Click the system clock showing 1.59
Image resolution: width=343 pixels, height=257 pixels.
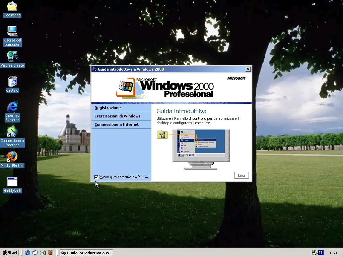(x=333, y=253)
